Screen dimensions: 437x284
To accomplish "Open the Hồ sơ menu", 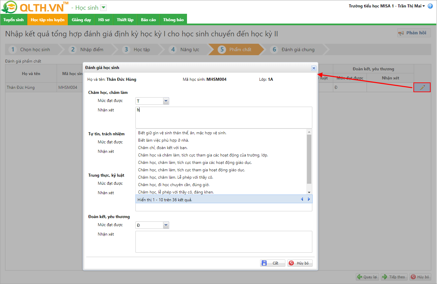I will click(104, 20).
